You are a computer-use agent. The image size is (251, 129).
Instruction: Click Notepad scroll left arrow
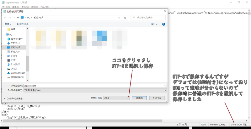2,121
